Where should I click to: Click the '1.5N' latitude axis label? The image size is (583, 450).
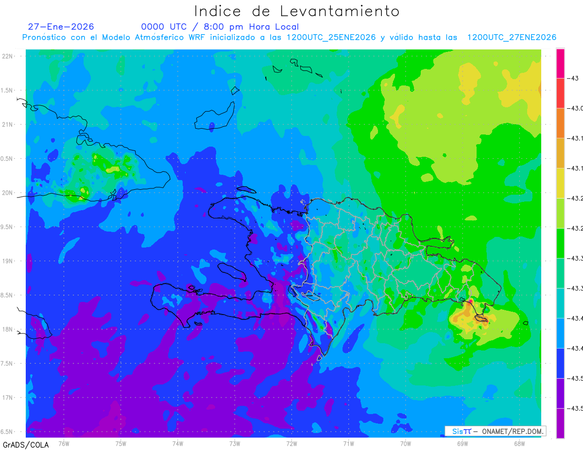8,90
